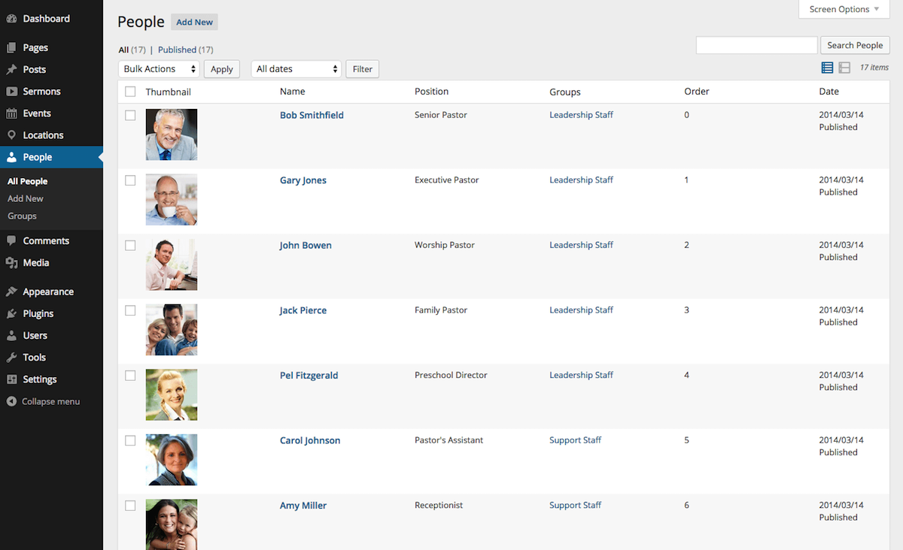Image resolution: width=903 pixels, height=550 pixels.
Task: Click the Sermons video icon
Action: click(11, 92)
